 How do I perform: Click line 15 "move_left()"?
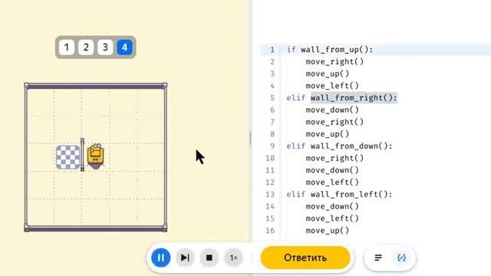coord(332,219)
